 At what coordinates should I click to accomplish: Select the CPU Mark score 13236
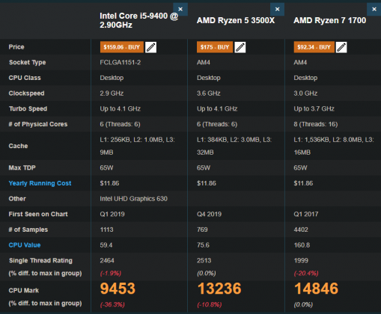[219, 289]
